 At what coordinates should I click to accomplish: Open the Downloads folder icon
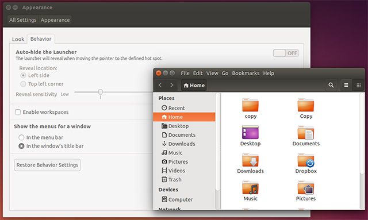250,160
